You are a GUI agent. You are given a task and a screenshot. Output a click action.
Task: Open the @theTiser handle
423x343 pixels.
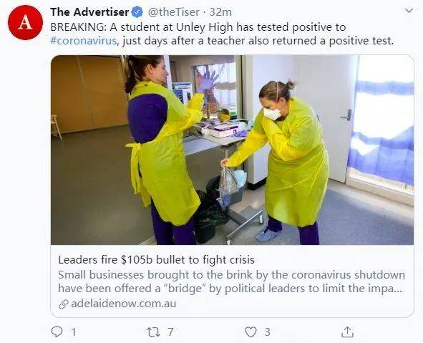tap(174, 12)
